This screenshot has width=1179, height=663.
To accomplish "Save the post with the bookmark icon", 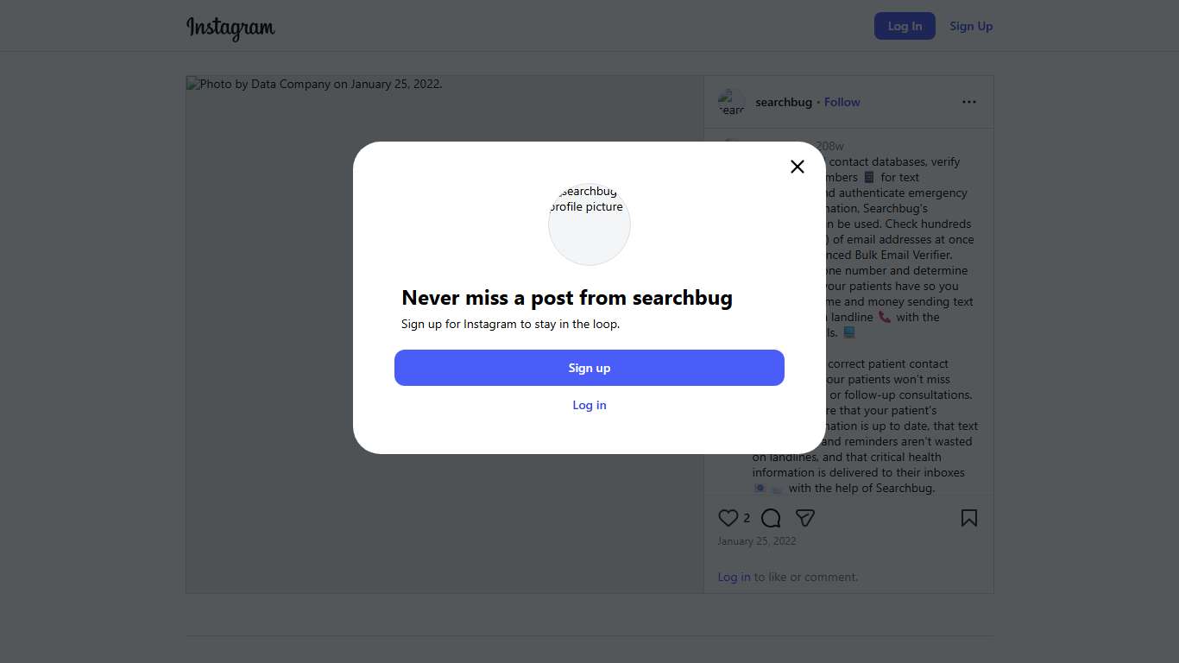I will [x=969, y=518].
